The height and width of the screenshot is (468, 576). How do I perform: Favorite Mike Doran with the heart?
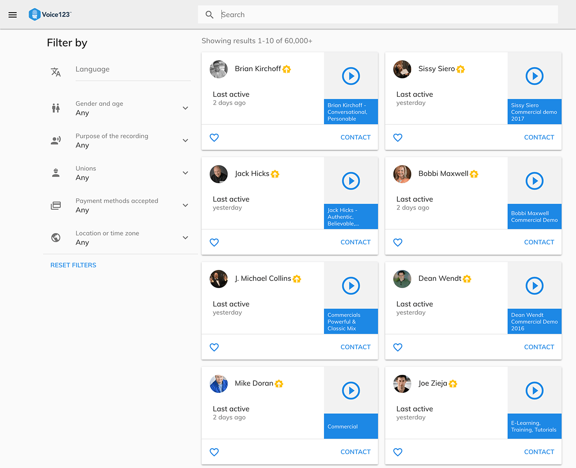(214, 452)
